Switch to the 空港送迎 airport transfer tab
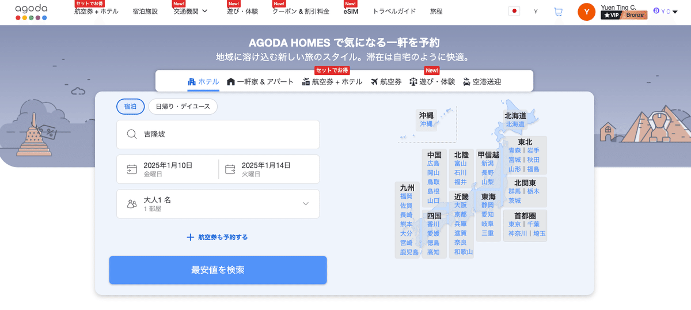The image size is (691, 310). (x=482, y=82)
